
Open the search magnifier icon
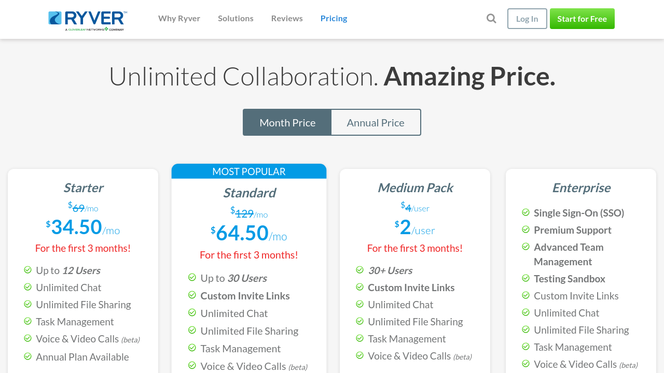(491, 19)
